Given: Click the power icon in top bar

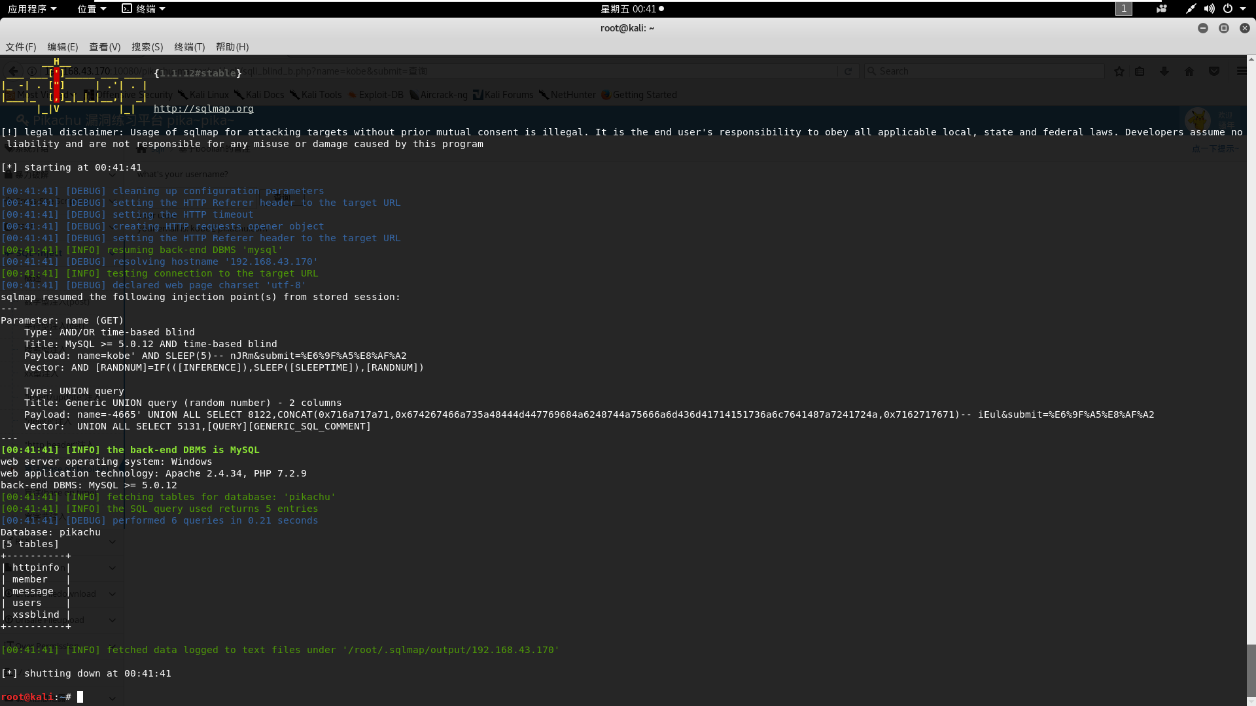Looking at the screenshot, I should 1228,8.
